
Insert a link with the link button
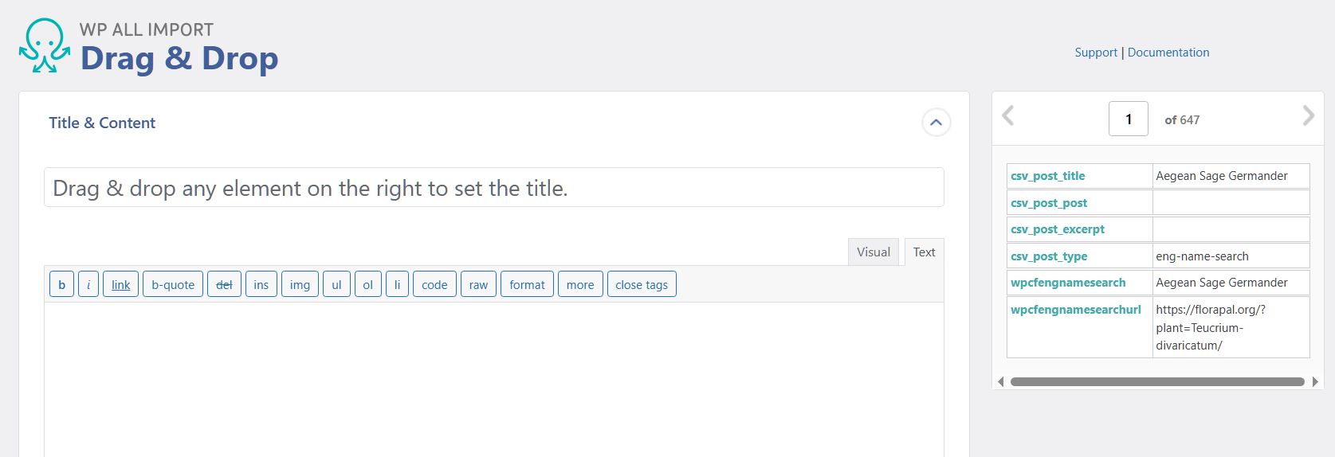(121, 284)
